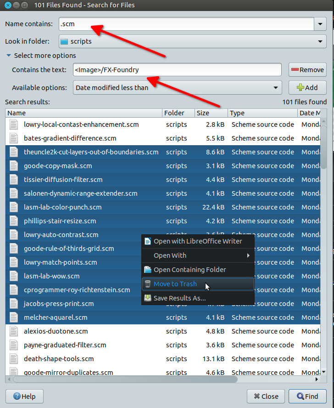Click file icon next to goode-copy-mask.scm
Screen dimensions: 334x408
(14, 166)
